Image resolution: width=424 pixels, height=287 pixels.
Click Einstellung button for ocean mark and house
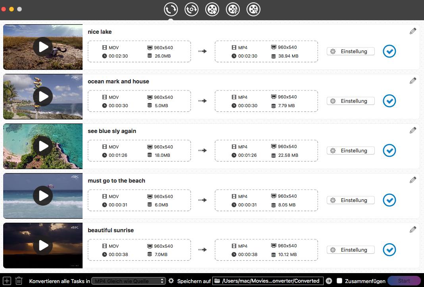pos(351,101)
